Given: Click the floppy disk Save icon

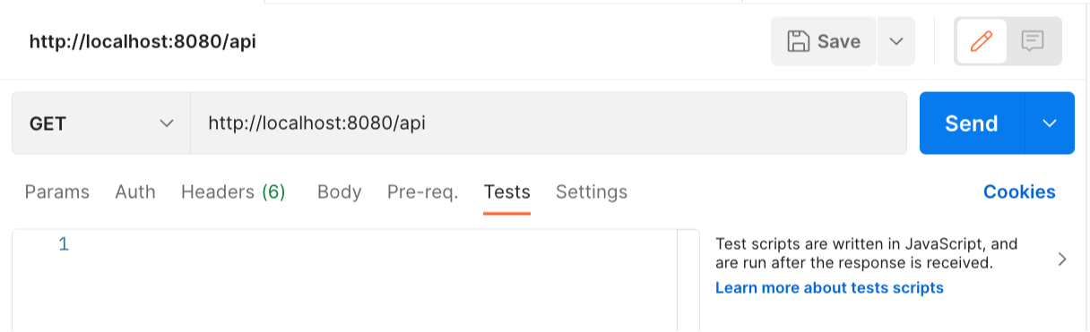Looking at the screenshot, I should pos(797,41).
